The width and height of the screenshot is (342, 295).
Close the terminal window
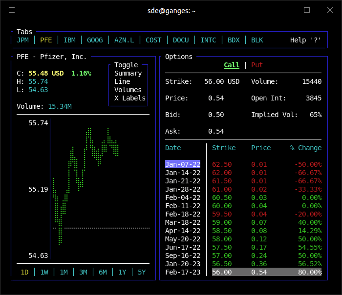tap(330, 10)
